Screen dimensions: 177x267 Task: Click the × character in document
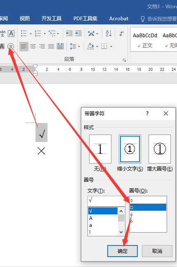point(41,151)
